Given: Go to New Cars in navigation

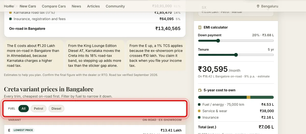Looking at the screenshot, I should tap(28, 6).
